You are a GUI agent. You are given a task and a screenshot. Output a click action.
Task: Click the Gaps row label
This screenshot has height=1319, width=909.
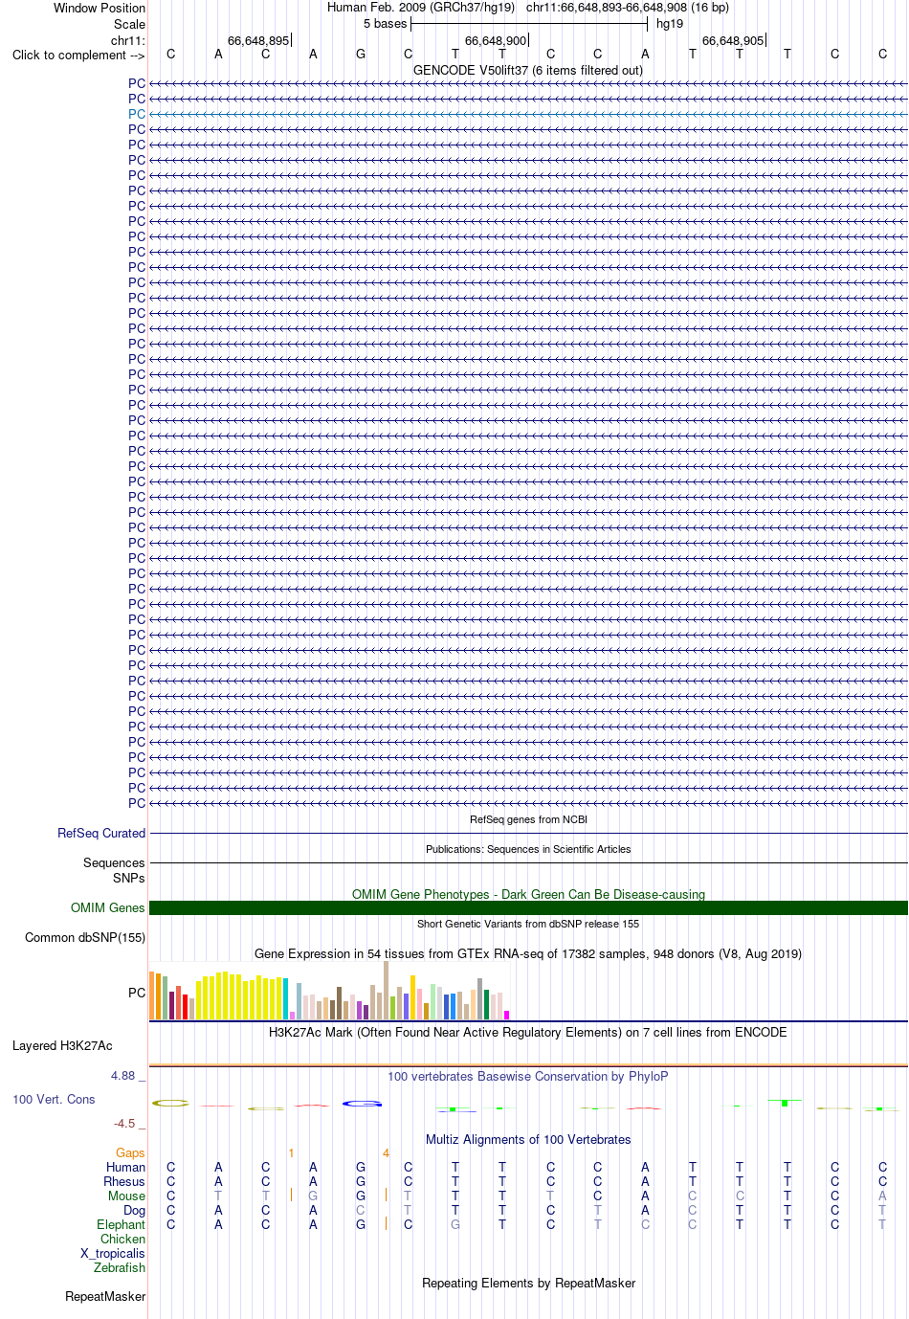pos(130,1153)
